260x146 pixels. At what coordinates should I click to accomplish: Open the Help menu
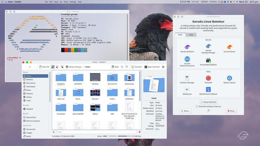tap(80, 2)
